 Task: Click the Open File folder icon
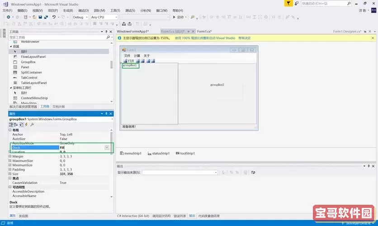tap(34, 17)
